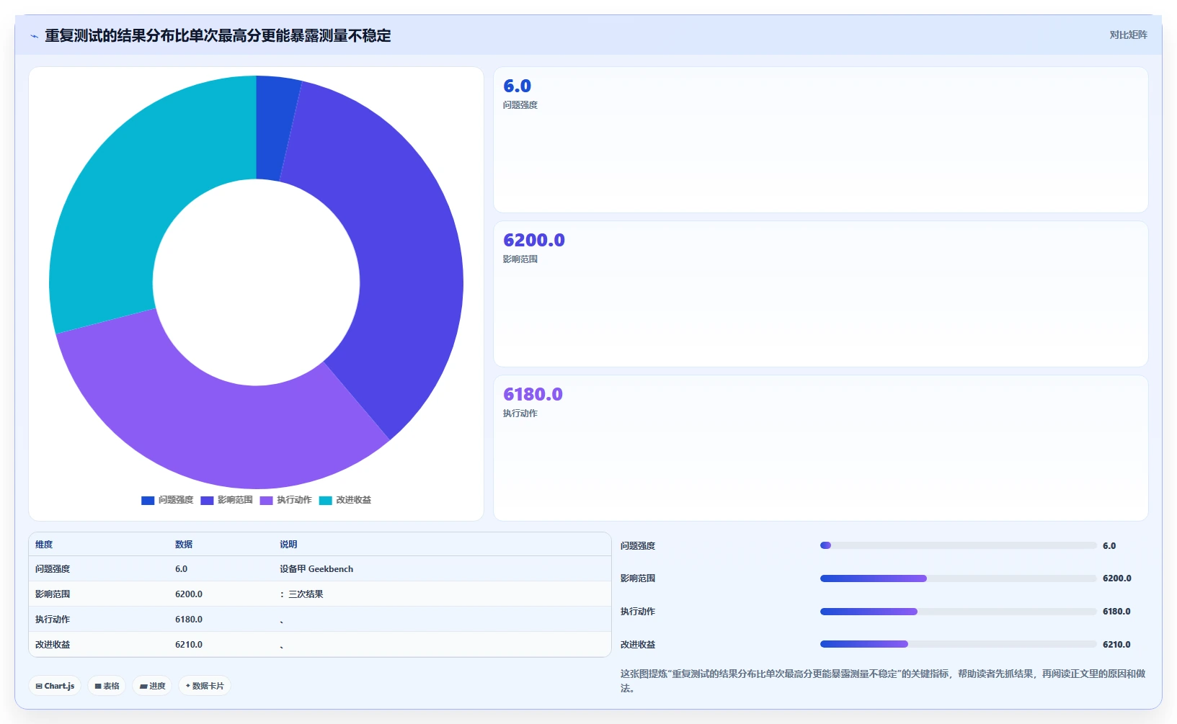Click the 6210.0 value in table
This screenshot has height=724, width=1177.
click(189, 645)
